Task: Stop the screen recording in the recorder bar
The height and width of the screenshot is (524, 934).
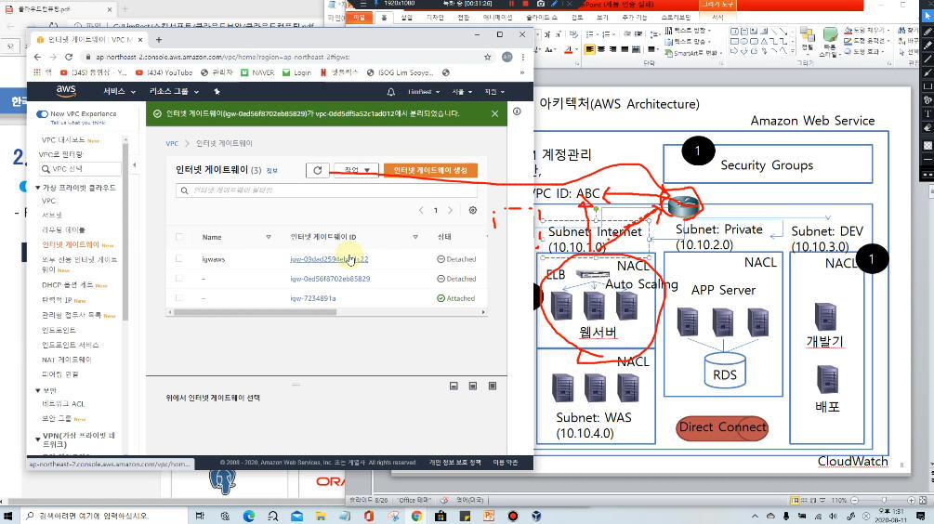Action: pos(525,4)
